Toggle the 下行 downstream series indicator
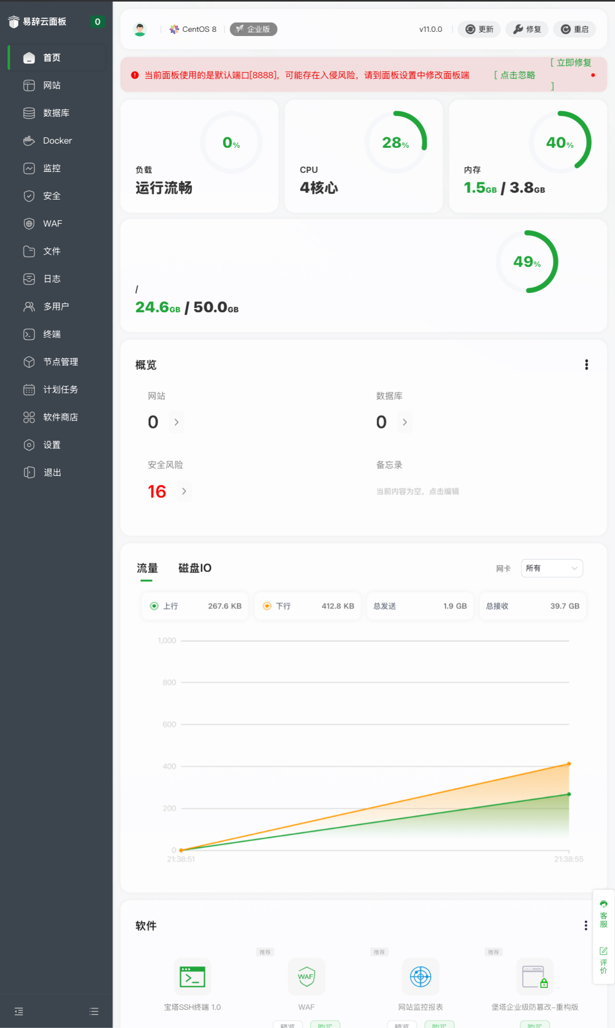The width and height of the screenshot is (615, 1028). [267, 606]
